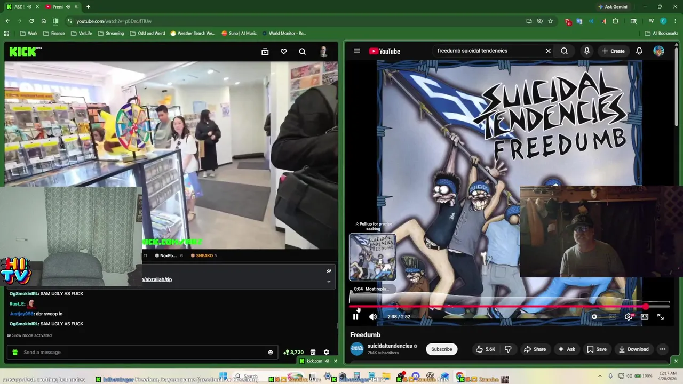
Task: Open Chrome extensions puzzle icon
Action: click(615, 21)
